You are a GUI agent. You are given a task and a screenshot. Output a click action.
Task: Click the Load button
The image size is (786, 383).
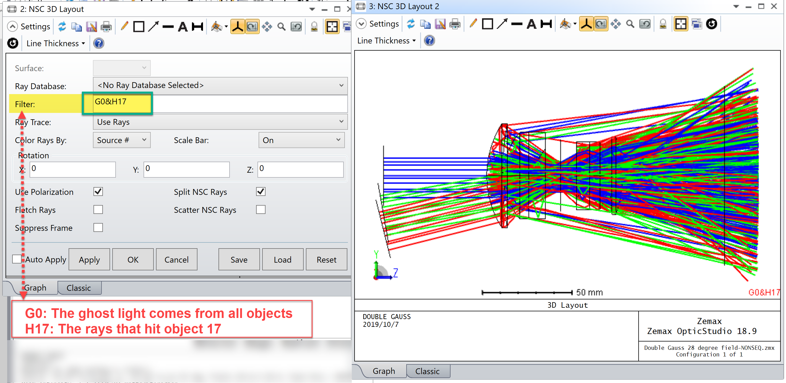click(283, 260)
